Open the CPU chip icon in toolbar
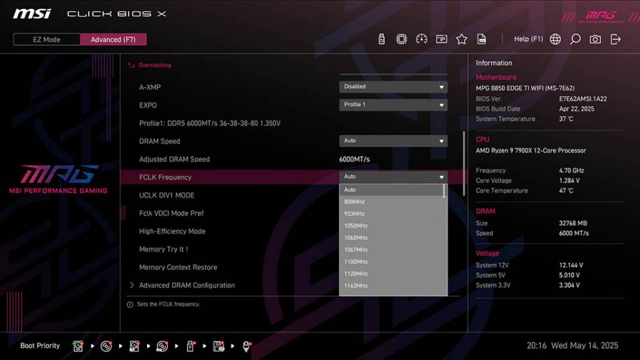This screenshot has width=640, height=360. click(x=401, y=39)
